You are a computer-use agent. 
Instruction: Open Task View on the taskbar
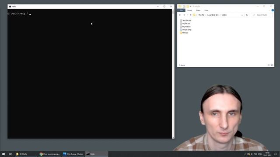click(x=10, y=154)
